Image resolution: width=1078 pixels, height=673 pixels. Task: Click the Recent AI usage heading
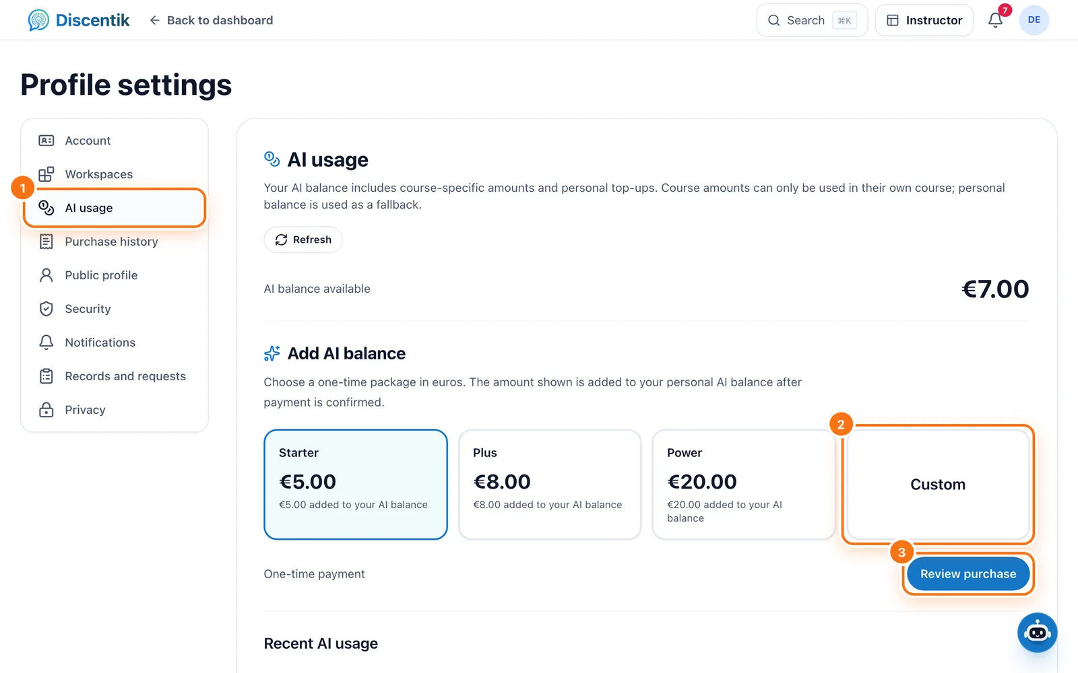pyautogui.click(x=321, y=643)
